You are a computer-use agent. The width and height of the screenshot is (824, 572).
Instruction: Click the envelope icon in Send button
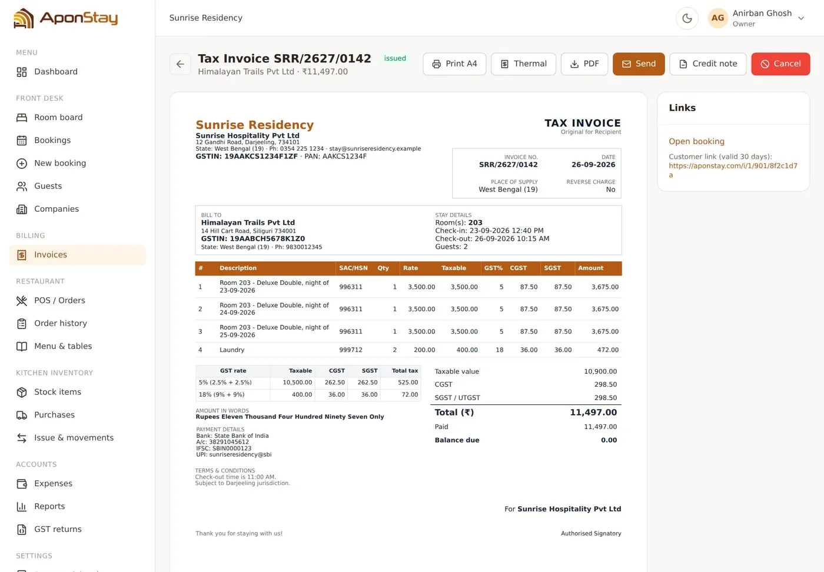(x=627, y=64)
